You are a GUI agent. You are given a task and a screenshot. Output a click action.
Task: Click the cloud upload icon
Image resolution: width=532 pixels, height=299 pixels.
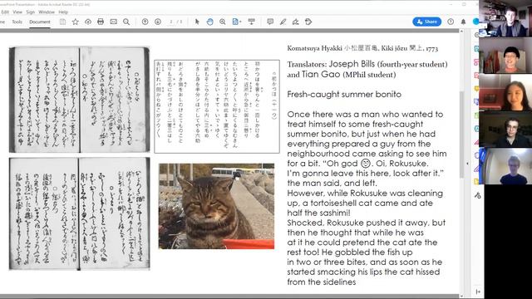(x=88, y=22)
